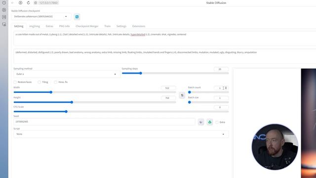316x178 pixels.
Task: Switch to the img2img tab
Action: pos(35,26)
